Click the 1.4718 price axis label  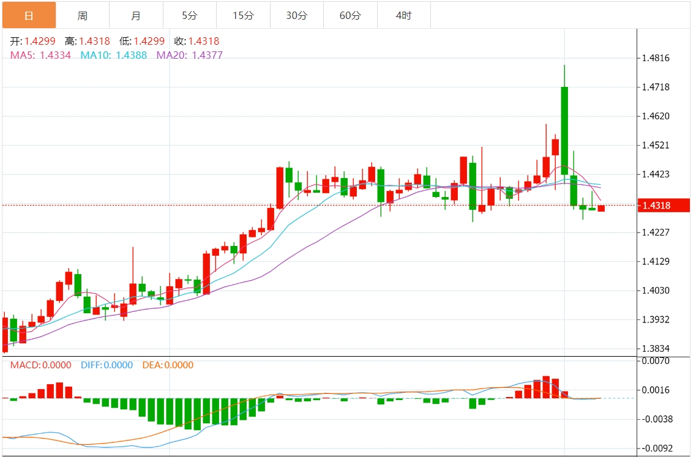[656, 87]
